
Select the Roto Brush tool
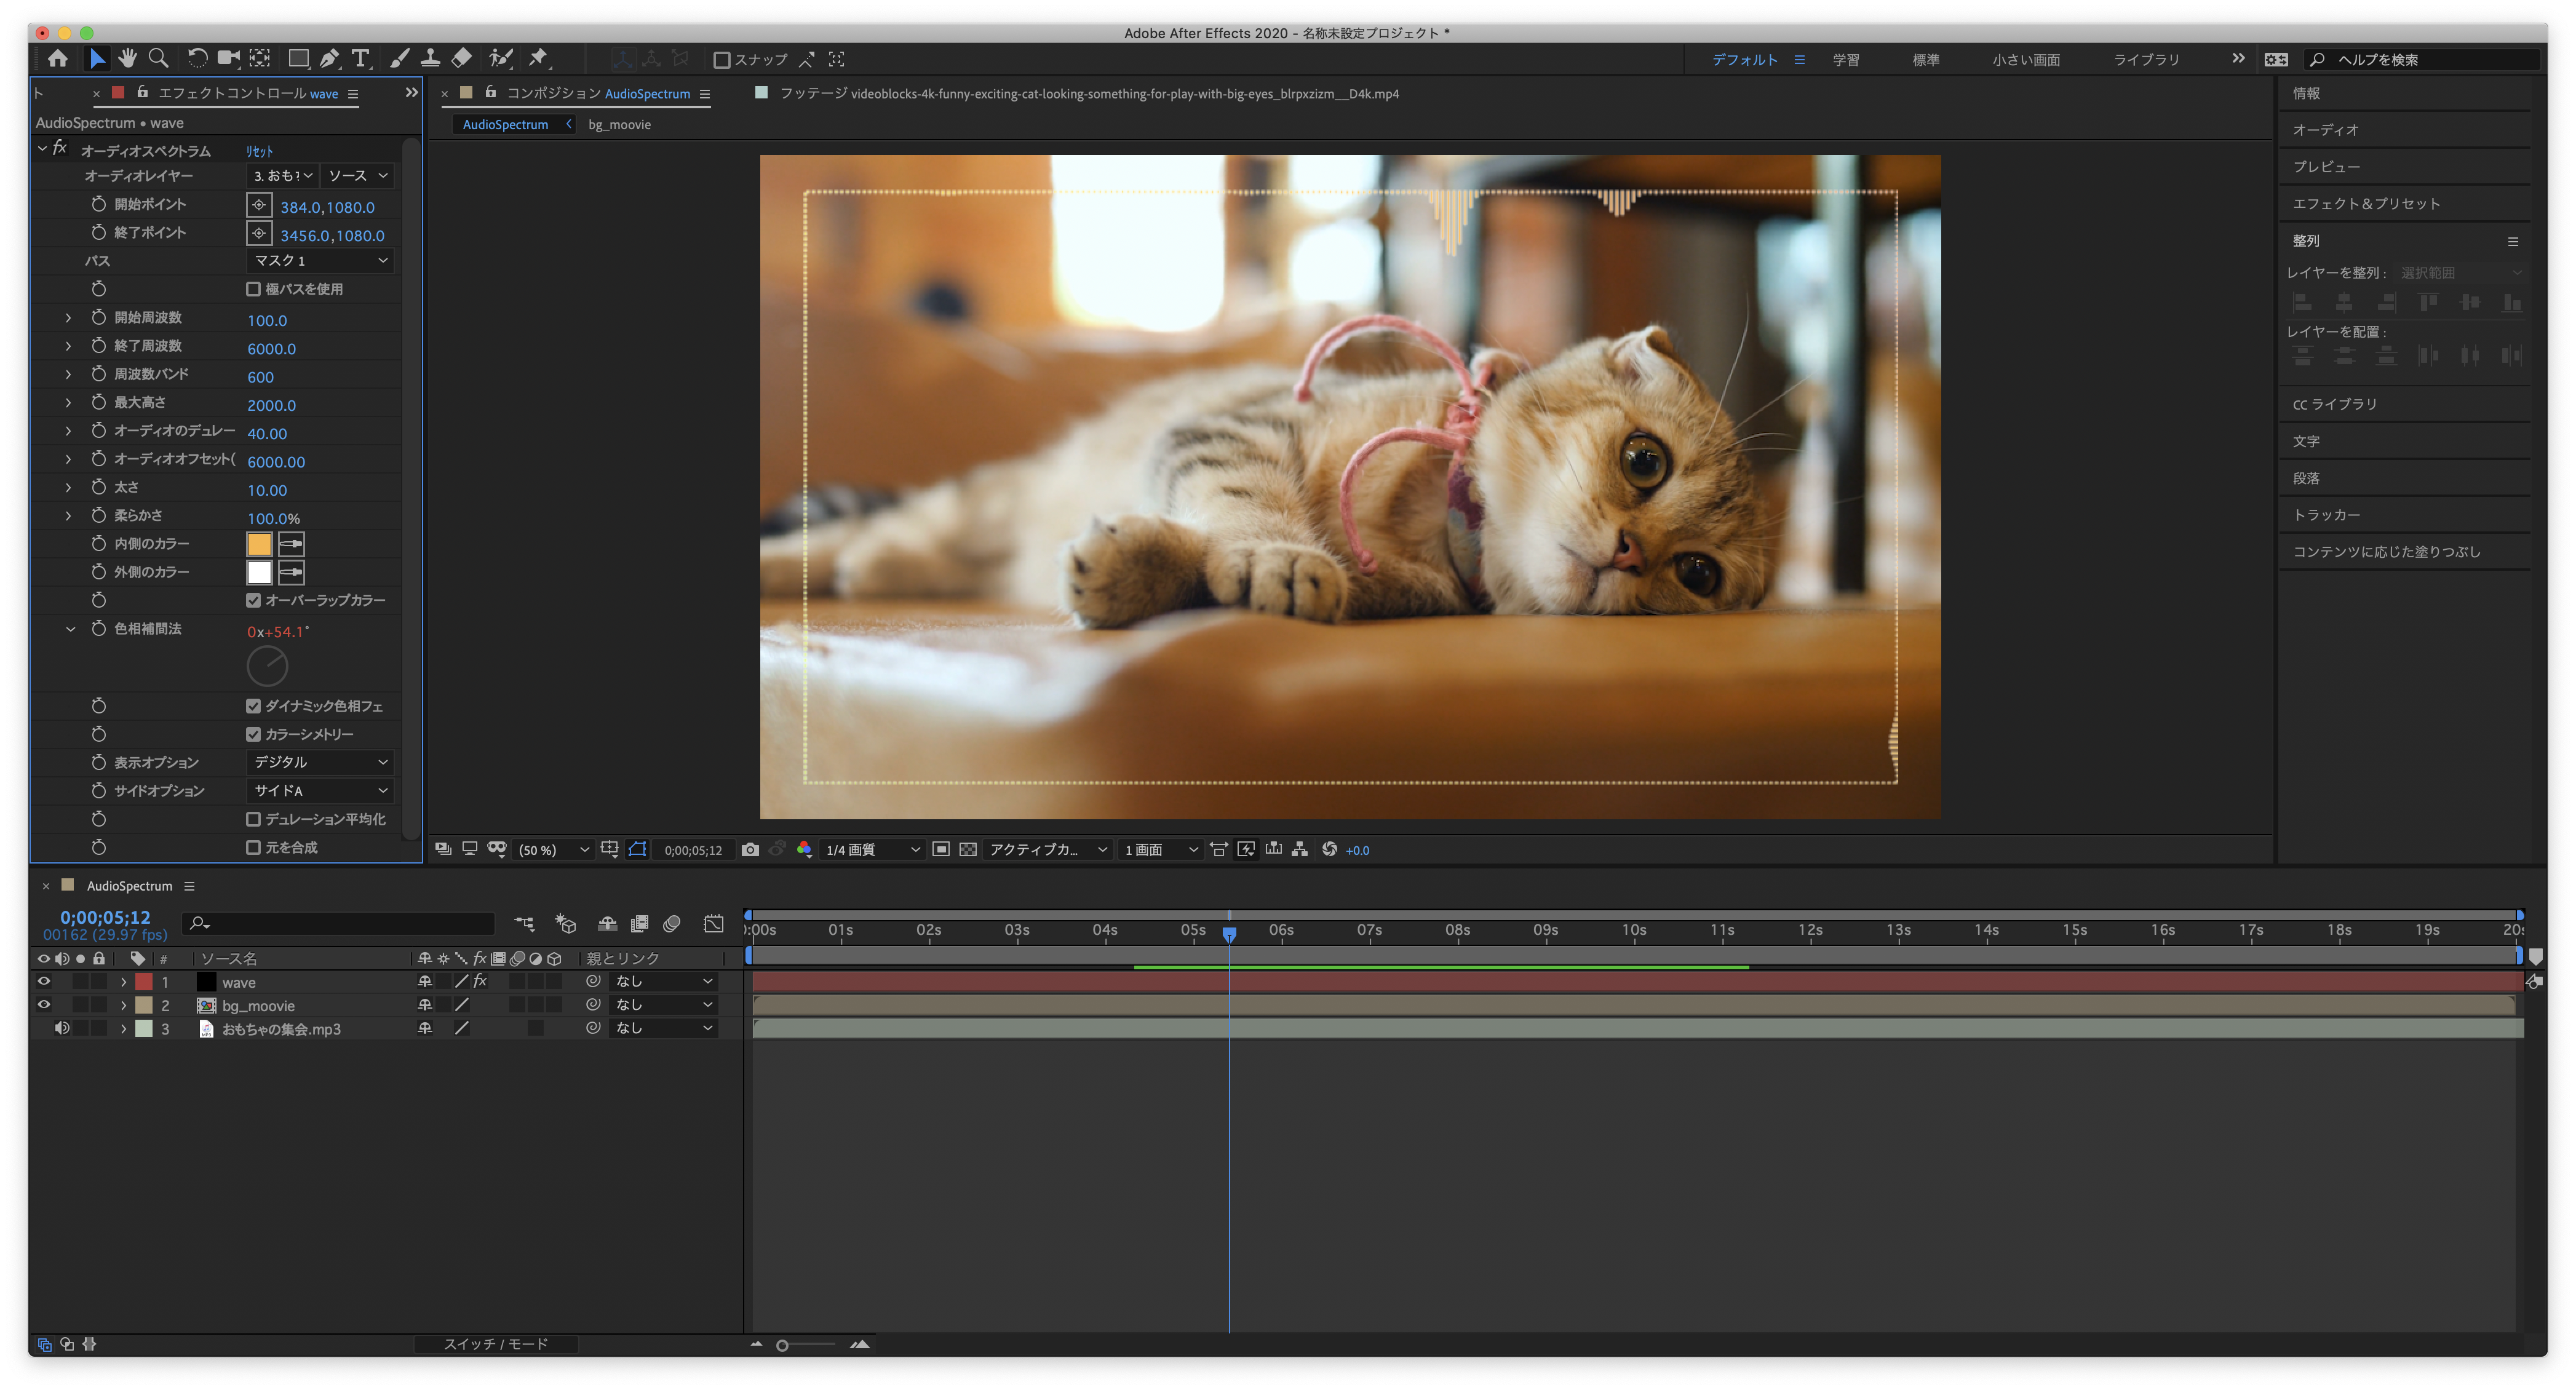pyautogui.click(x=501, y=59)
